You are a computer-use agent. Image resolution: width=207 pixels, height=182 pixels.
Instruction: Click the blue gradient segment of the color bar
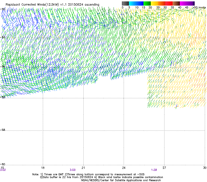136,3
